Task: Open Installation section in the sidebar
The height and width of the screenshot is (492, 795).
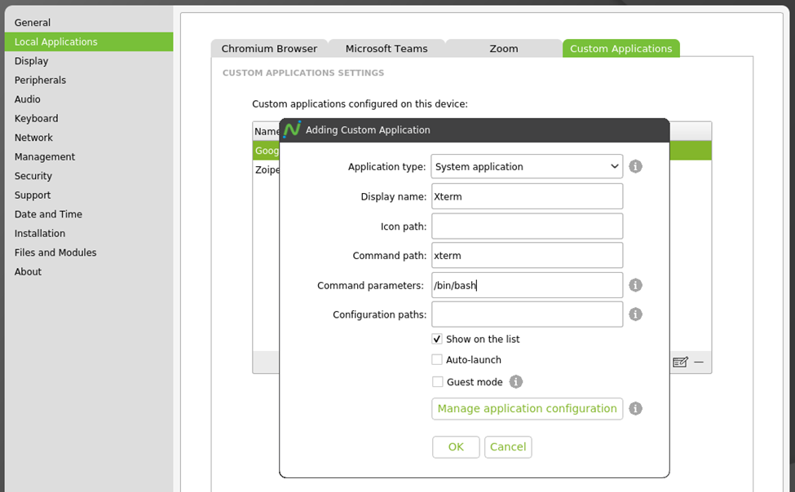Action: 89,233
